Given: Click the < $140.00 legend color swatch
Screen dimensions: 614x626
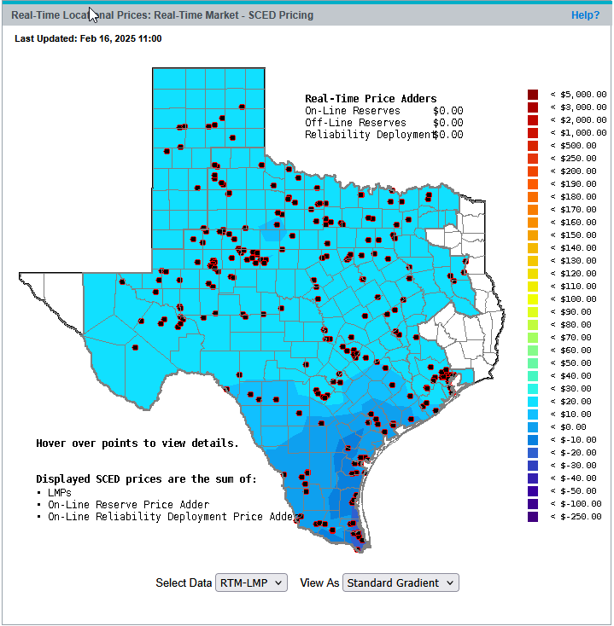Looking at the screenshot, I should tap(533, 248).
